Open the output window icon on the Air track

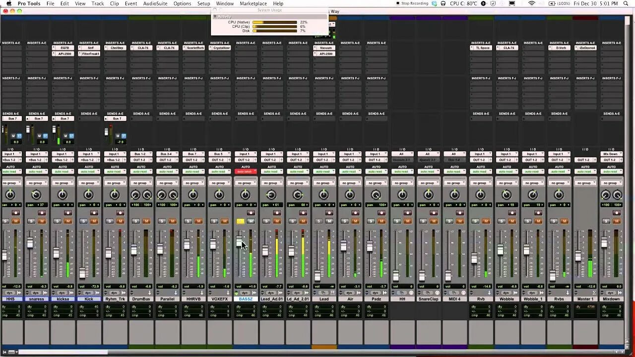coord(359,293)
